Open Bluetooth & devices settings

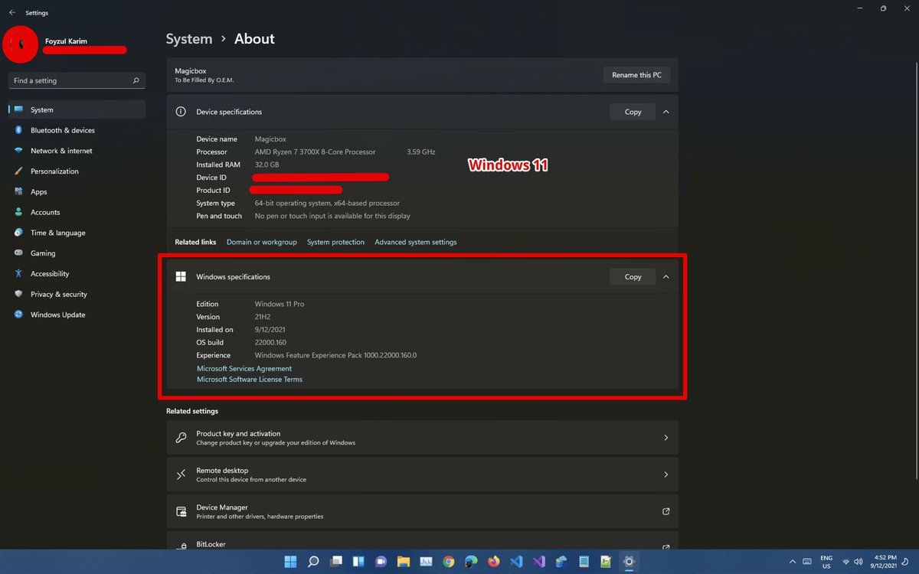[x=77, y=130]
